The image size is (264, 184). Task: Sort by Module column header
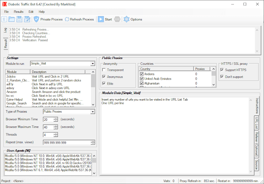(18, 72)
